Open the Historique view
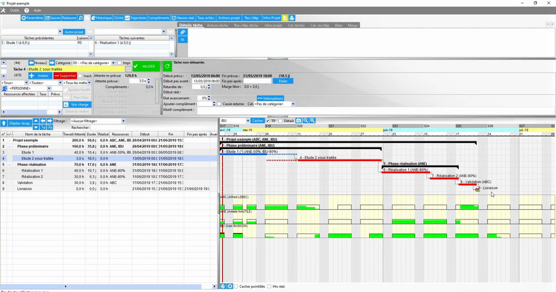 (x=102, y=18)
